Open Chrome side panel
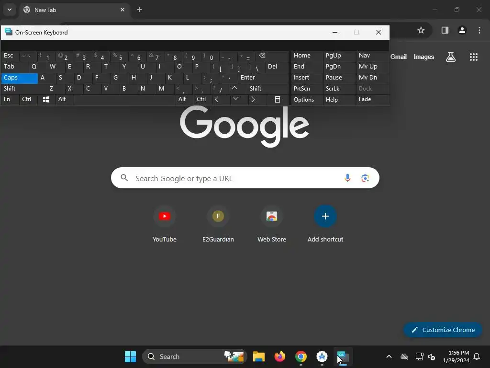Viewport: 490px width, 368px height. (x=445, y=30)
